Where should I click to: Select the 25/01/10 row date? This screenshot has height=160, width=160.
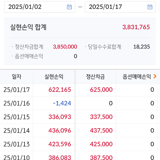pyautogui.click(x=17, y=157)
